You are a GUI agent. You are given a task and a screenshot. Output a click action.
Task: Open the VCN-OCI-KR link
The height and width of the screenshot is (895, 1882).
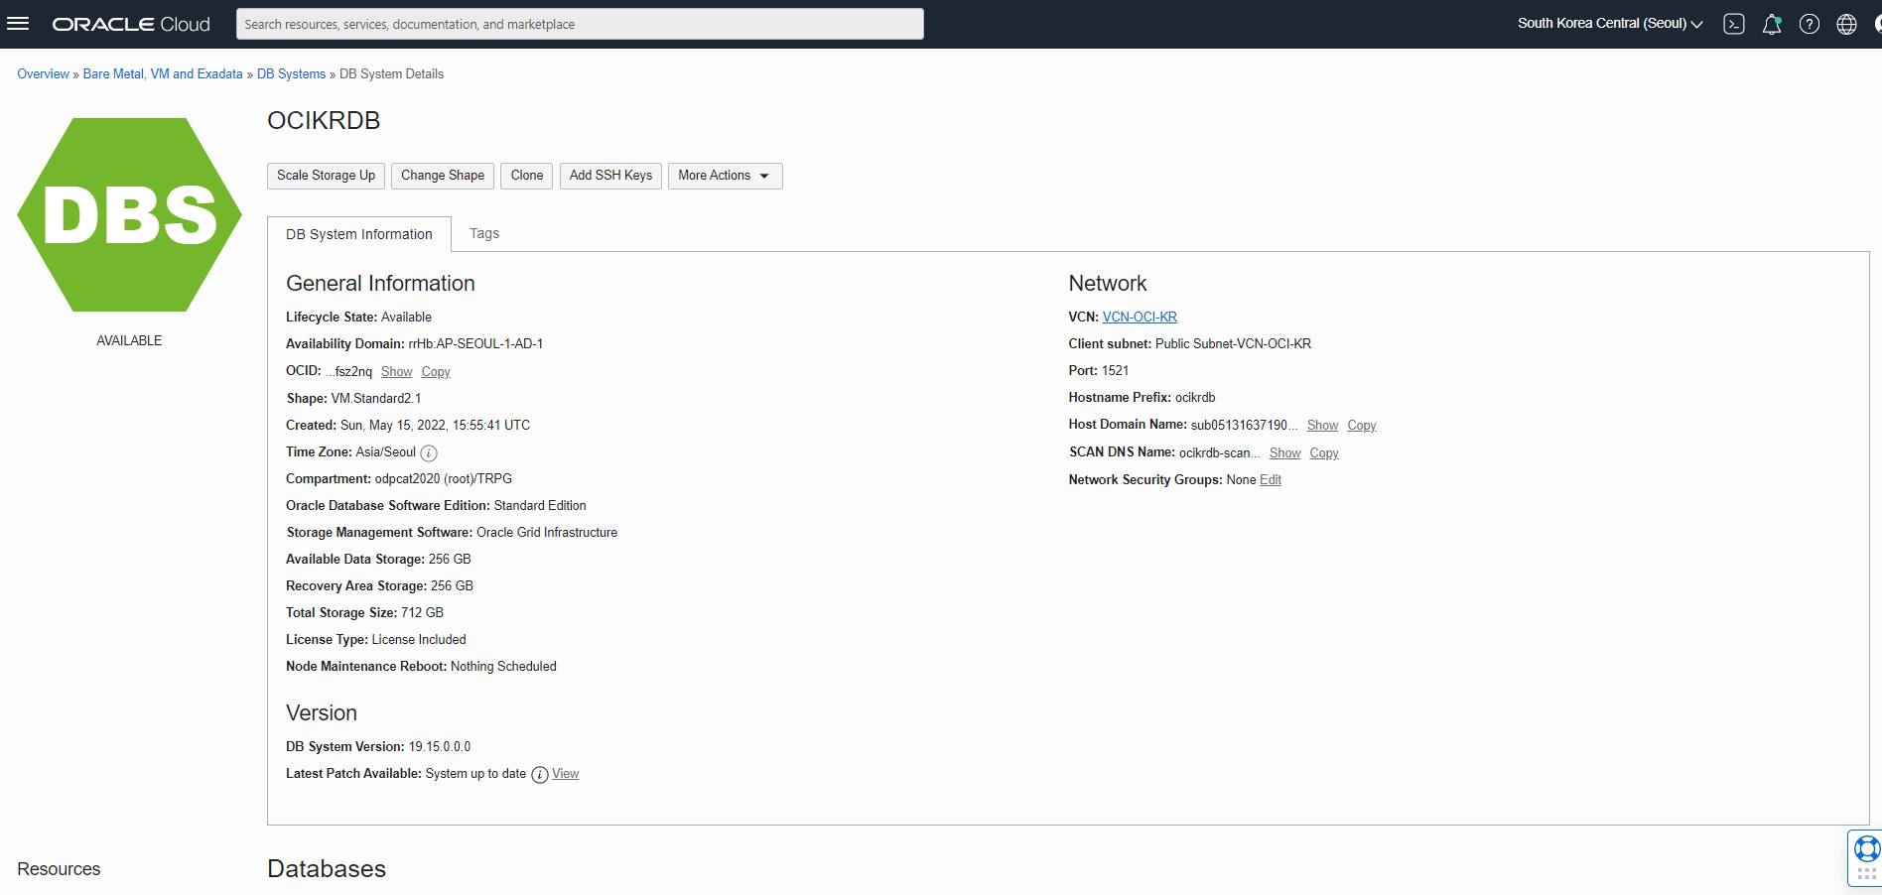[x=1140, y=318]
